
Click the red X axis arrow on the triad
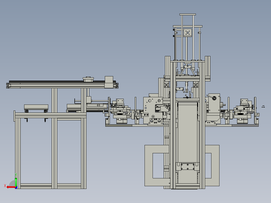[11, 187]
